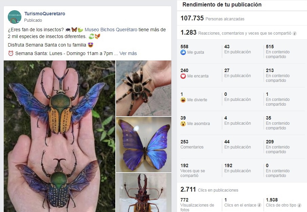
Task: Click the Me encanta heart icon
Action: coord(183,76)
